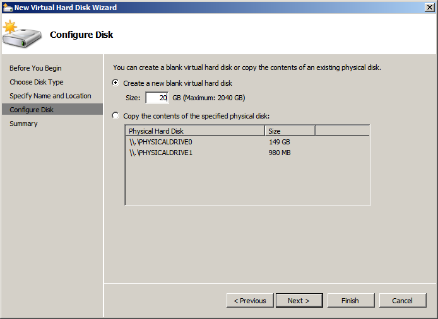Click the Finish button
The image size is (438, 319).
coord(350,301)
